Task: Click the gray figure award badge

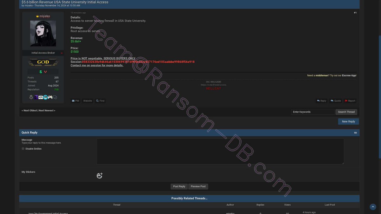Action: pyautogui.click(x=31, y=97)
